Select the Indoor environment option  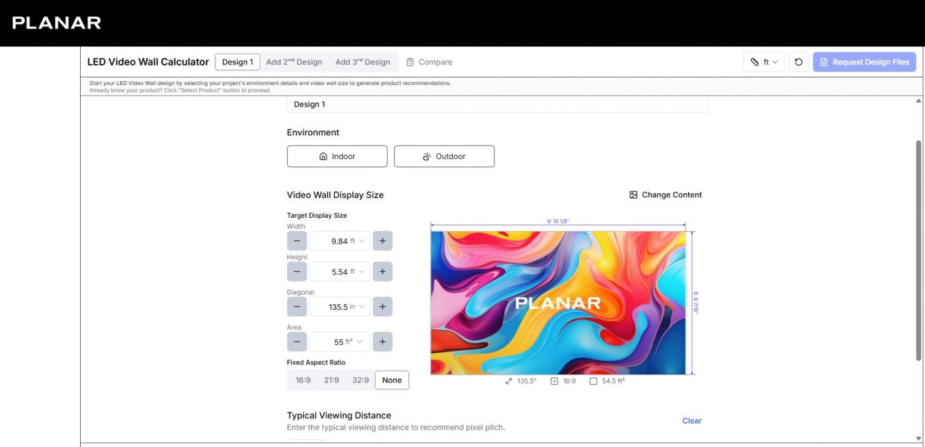tap(337, 156)
